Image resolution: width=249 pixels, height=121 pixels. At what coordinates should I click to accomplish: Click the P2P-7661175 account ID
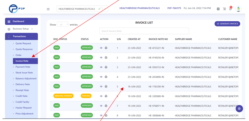point(174,8)
